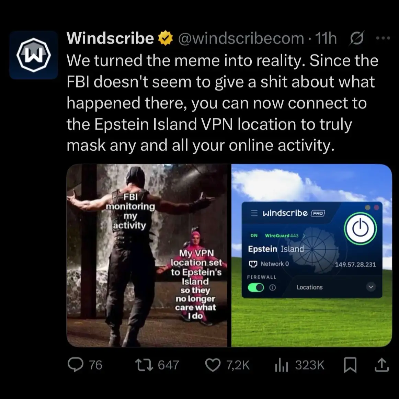Click the Windscribe display name

[110, 38]
